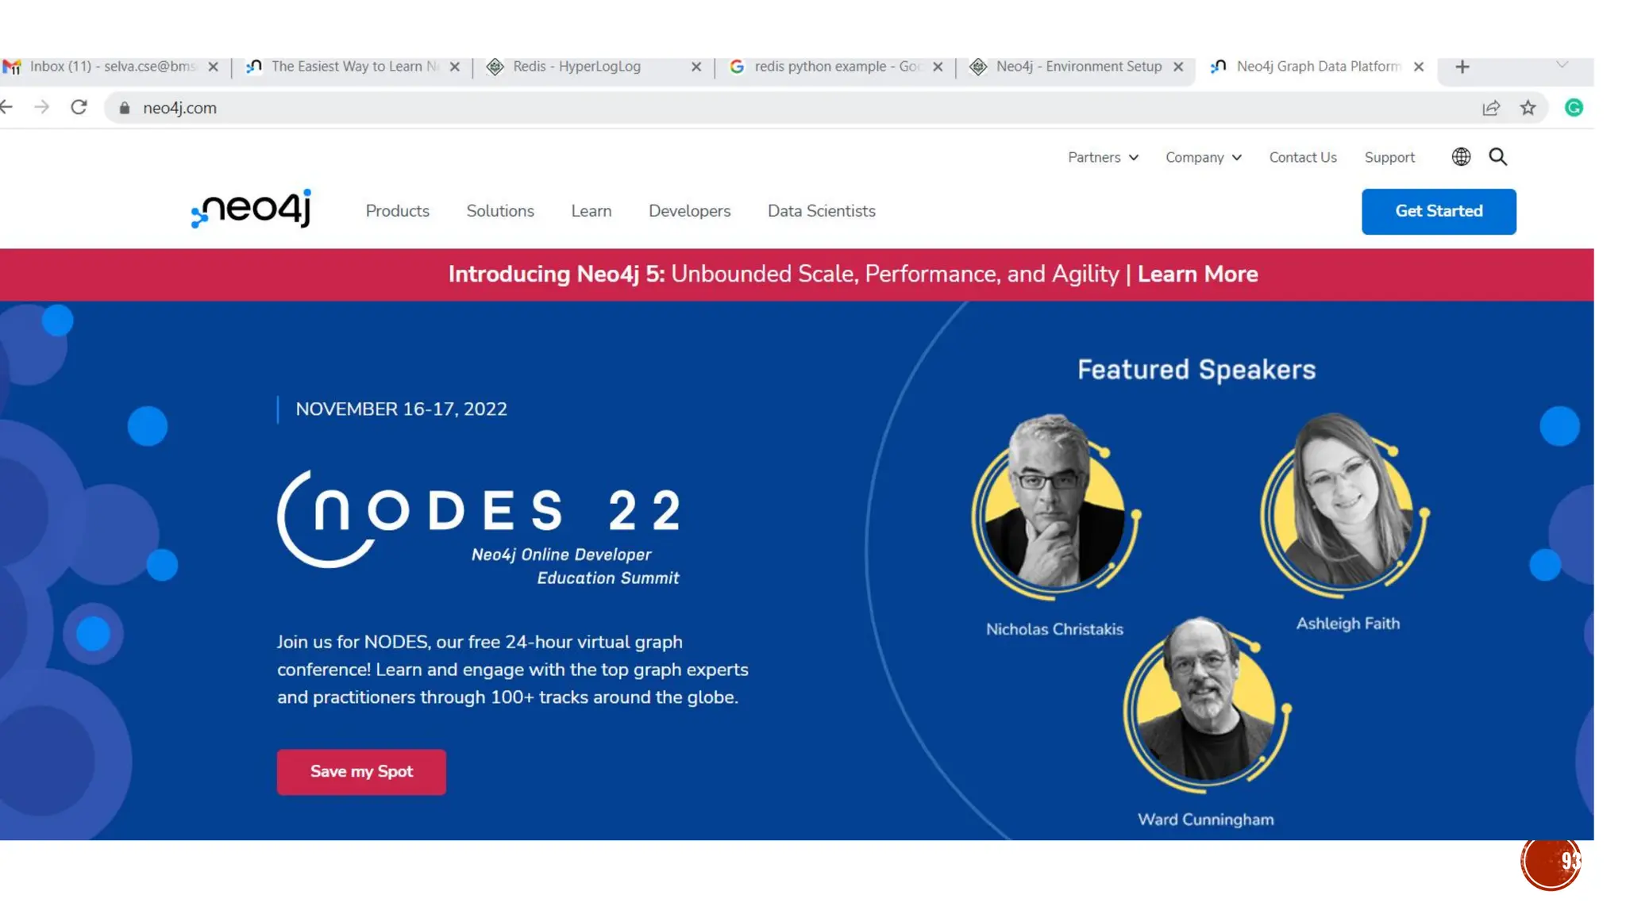The height and width of the screenshot is (914, 1626).
Task: Click the Get Started button
Action: click(x=1439, y=211)
